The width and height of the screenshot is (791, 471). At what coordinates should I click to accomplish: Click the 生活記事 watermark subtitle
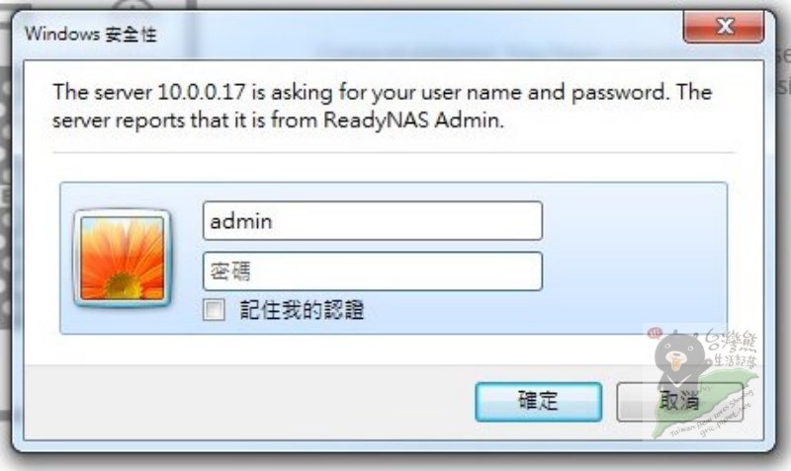pyautogui.click(x=736, y=360)
